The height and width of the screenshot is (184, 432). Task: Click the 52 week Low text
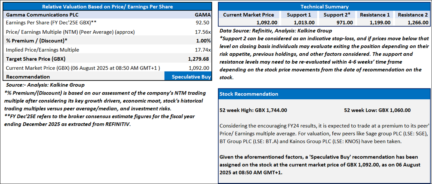tap(377, 110)
